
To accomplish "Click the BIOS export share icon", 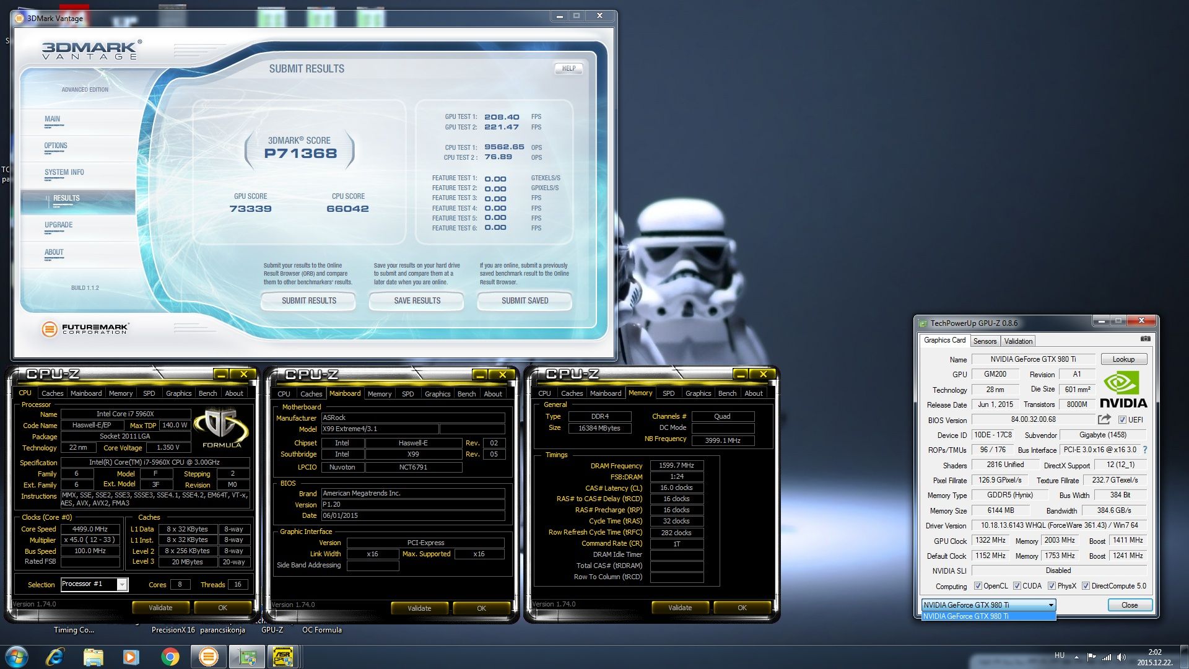I will (1104, 419).
